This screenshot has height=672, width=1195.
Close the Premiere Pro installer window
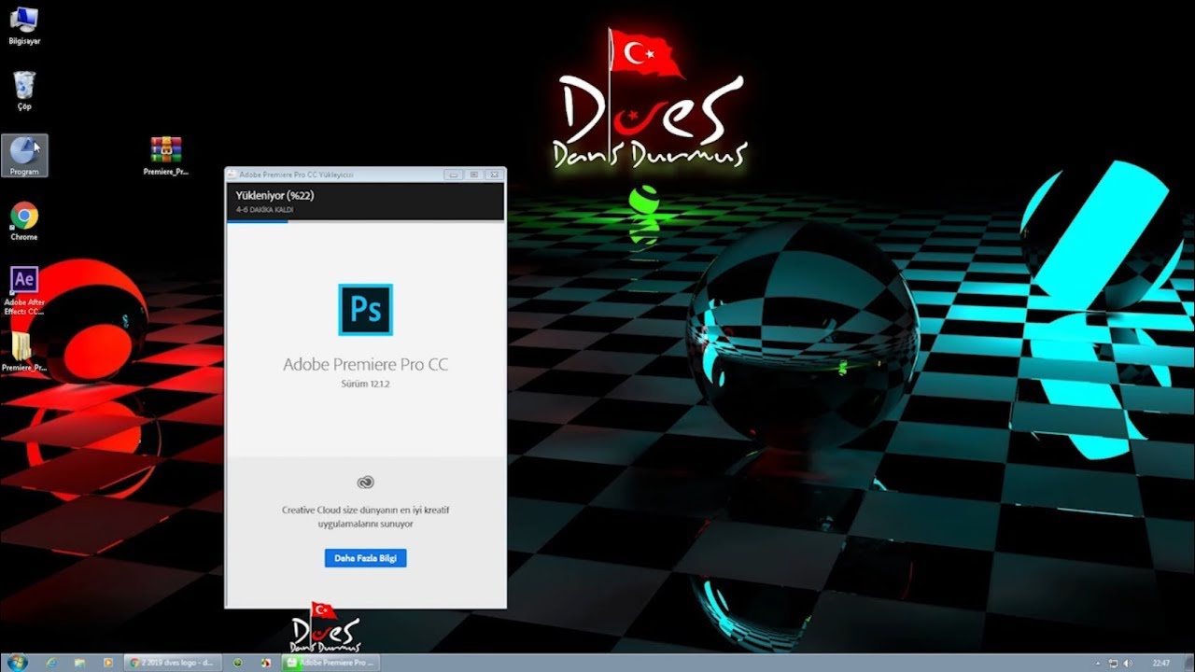coord(493,175)
